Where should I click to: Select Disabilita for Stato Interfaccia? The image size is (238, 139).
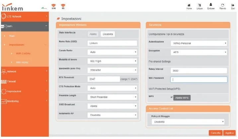[108, 34]
